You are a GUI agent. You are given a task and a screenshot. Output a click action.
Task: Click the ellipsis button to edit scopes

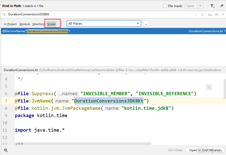(x=146, y=23)
